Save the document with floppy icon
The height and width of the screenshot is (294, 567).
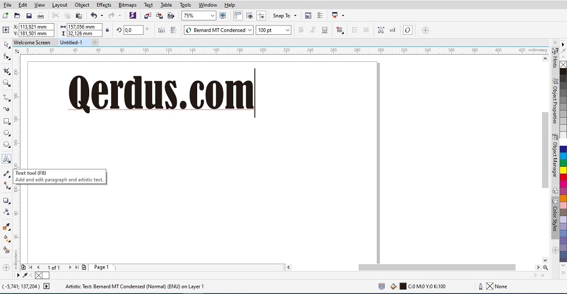point(29,15)
